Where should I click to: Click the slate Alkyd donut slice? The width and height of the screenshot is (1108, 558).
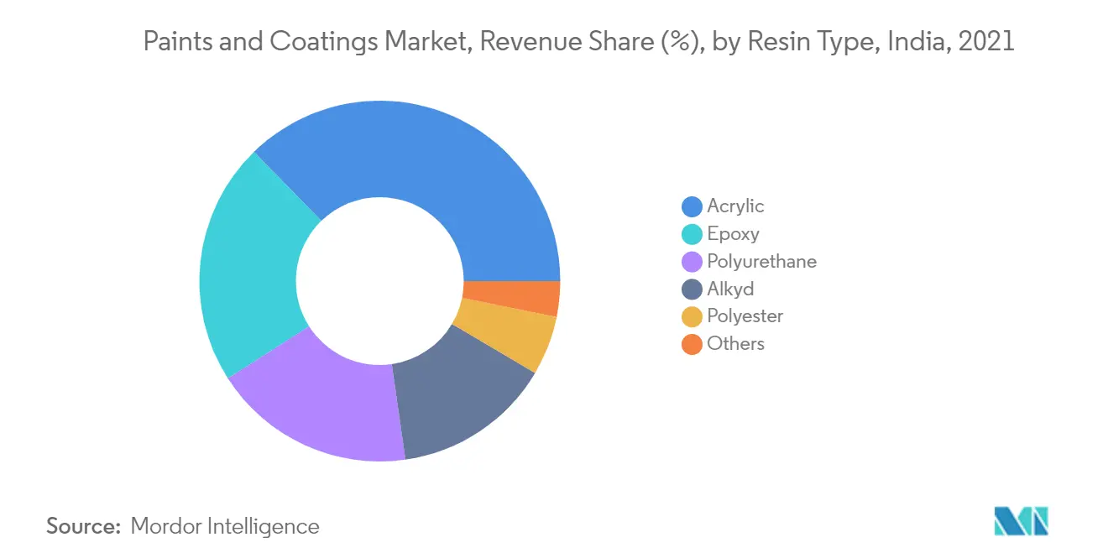point(457,393)
